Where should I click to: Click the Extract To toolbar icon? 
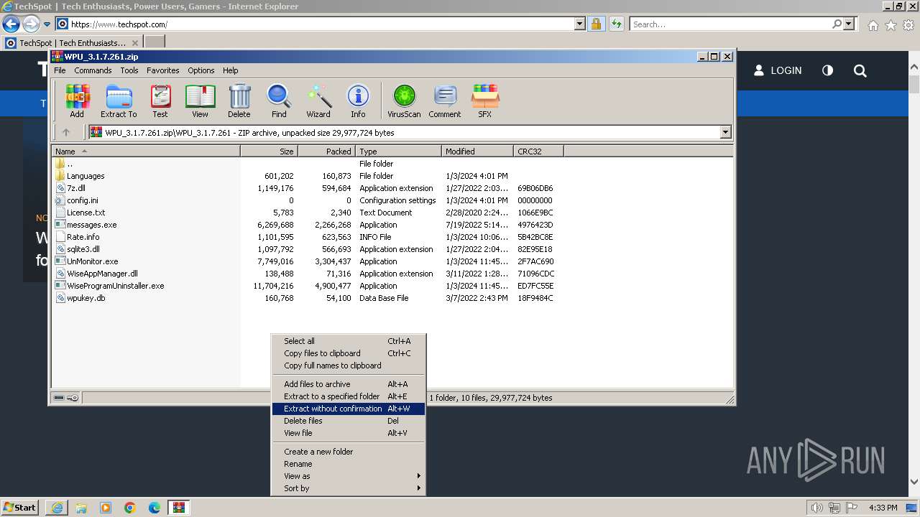(x=119, y=101)
